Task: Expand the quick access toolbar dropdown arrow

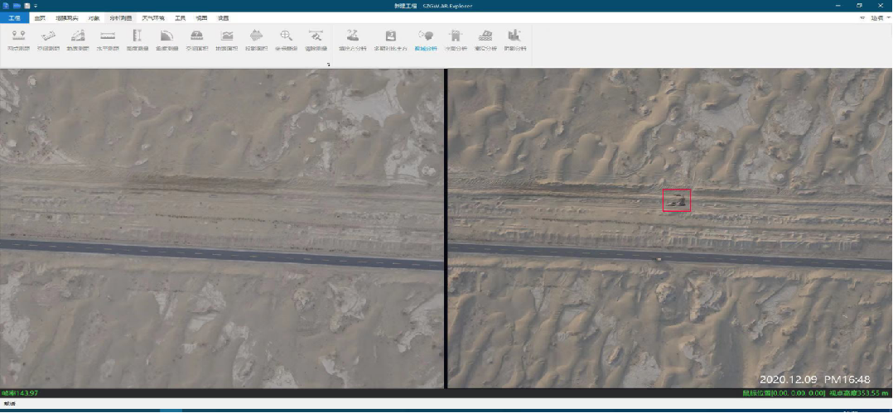Action: click(x=36, y=6)
